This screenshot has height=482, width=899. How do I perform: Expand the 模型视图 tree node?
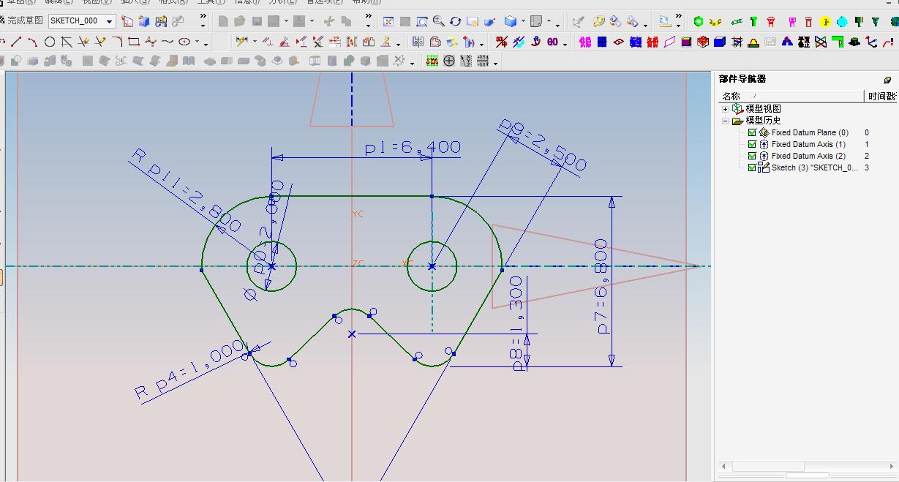pyautogui.click(x=726, y=109)
